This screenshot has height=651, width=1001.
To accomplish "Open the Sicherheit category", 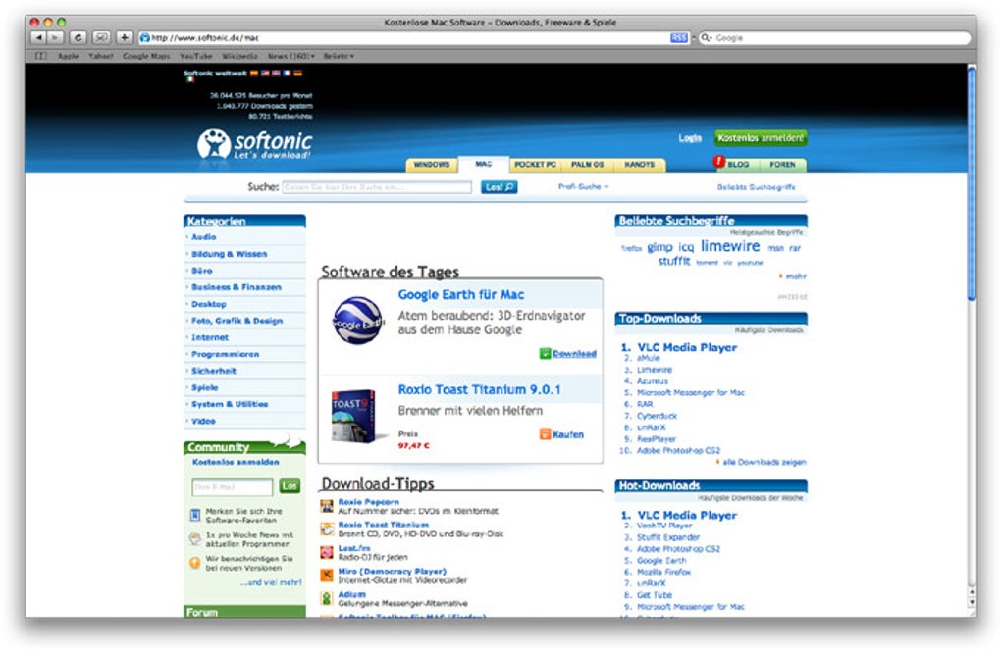I will (x=213, y=371).
